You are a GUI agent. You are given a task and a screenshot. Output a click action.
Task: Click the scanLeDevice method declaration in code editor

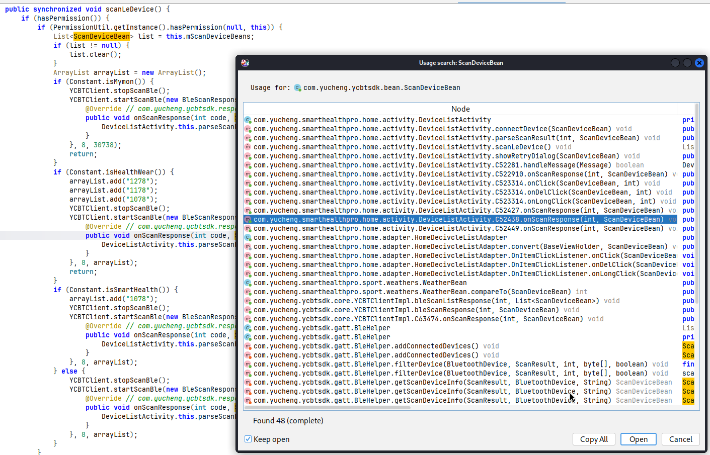pos(88,9)
